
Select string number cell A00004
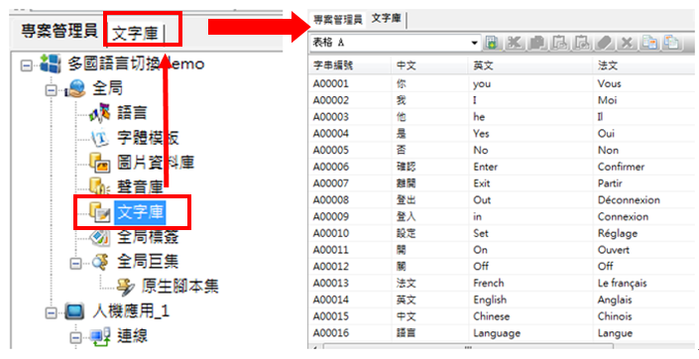[331, 134]
